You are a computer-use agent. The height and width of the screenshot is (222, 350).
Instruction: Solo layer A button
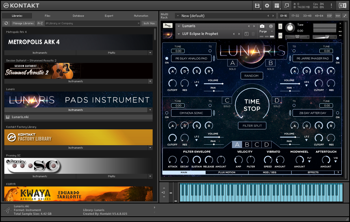[233, 63]
